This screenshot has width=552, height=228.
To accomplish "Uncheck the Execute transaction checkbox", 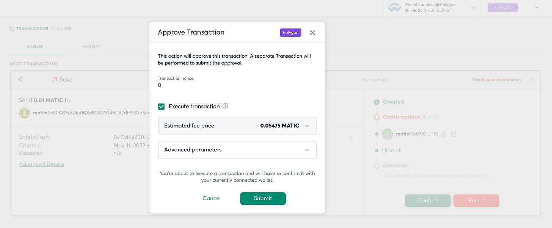I will pos(162,106).
